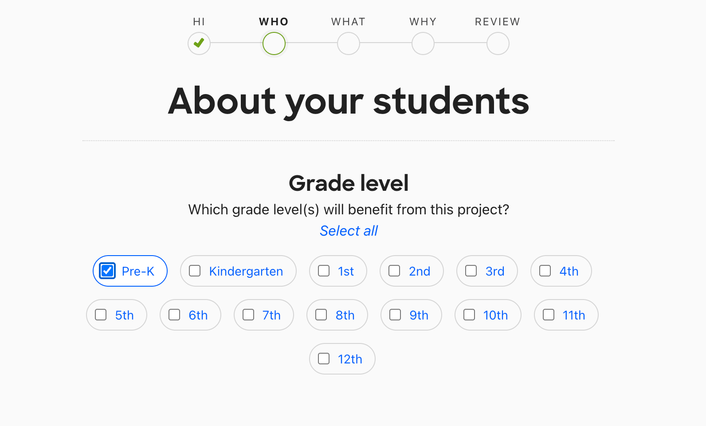Go to the WHAT step circle

[349, 43]
